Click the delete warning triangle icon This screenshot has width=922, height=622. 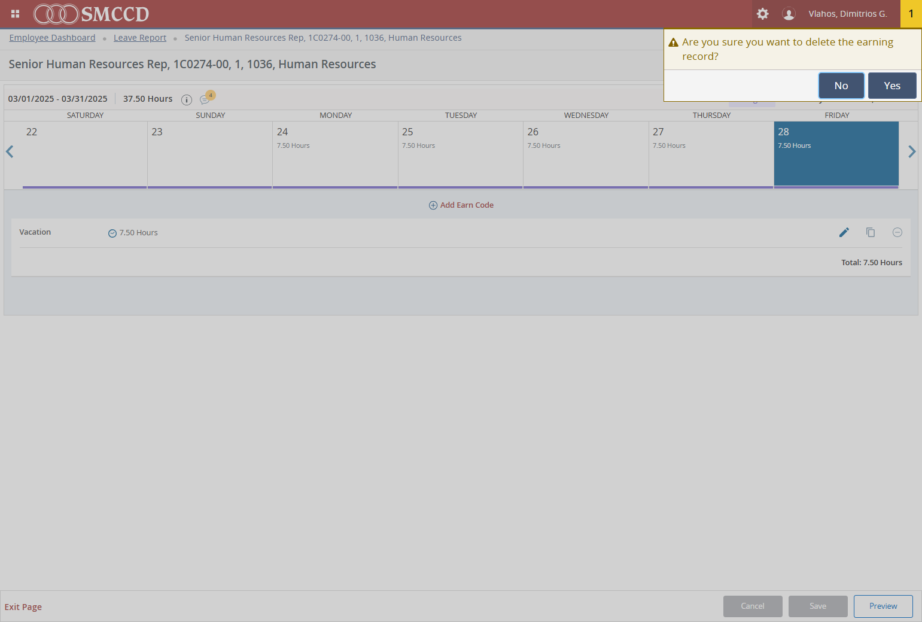coord(674,43)
